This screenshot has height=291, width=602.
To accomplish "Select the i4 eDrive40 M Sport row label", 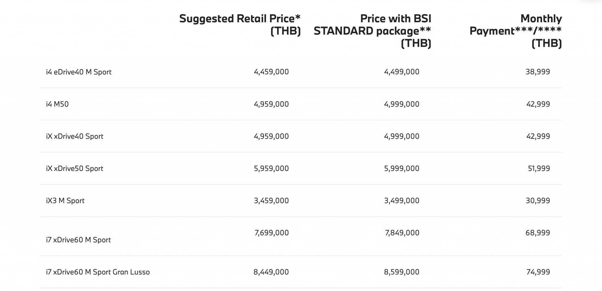I will point(79,72).
